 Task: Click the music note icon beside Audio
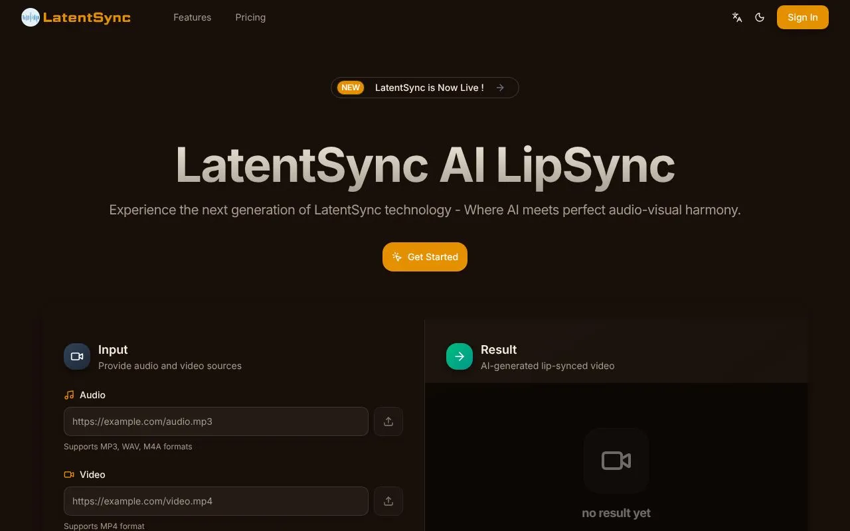click(x=69, y=395)
